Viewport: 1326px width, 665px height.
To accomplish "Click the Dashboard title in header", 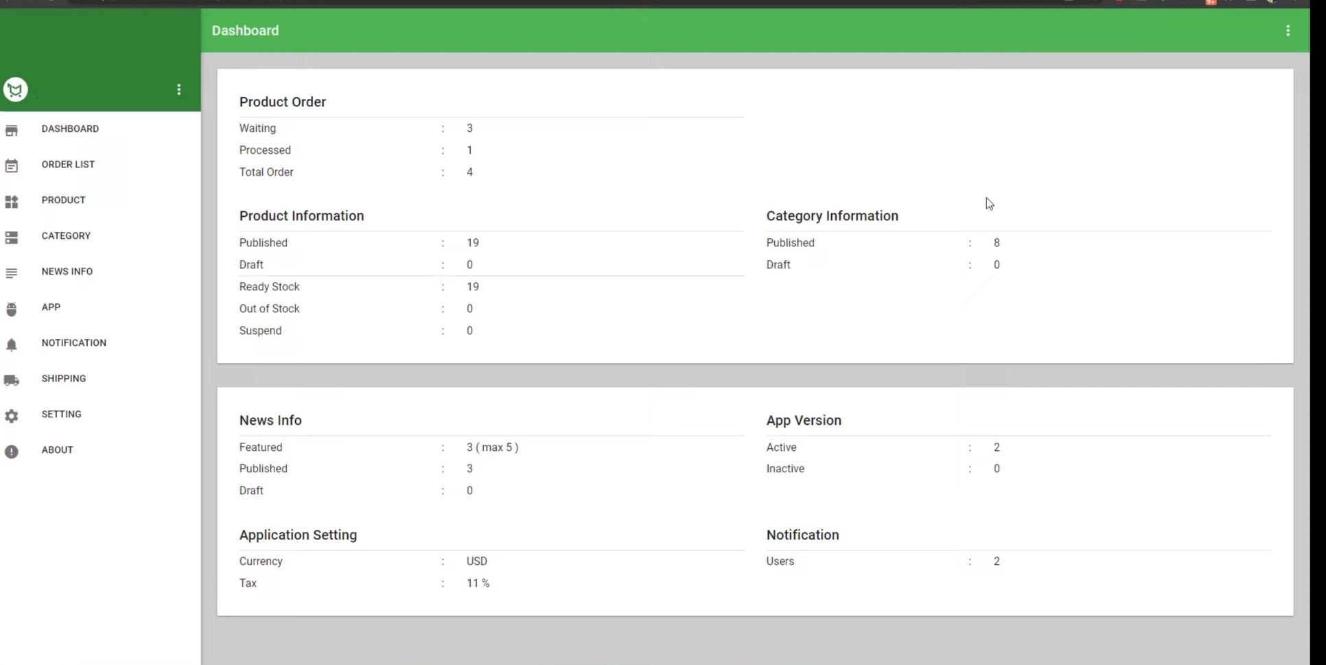I will click(x=245, y=31).
